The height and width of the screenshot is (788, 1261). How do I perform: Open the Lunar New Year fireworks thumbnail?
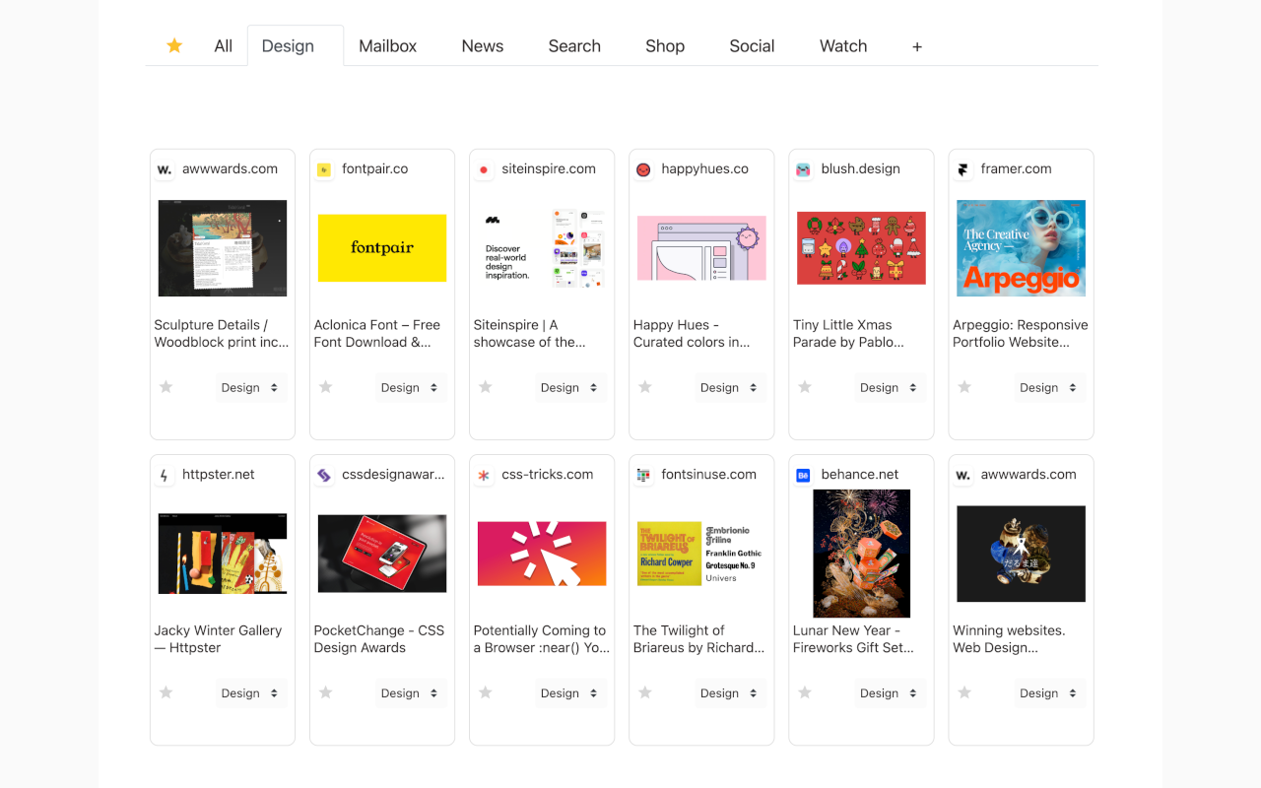pos(861,554)
